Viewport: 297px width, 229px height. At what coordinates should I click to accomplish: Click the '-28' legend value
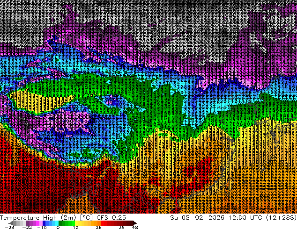click(9, 227)
